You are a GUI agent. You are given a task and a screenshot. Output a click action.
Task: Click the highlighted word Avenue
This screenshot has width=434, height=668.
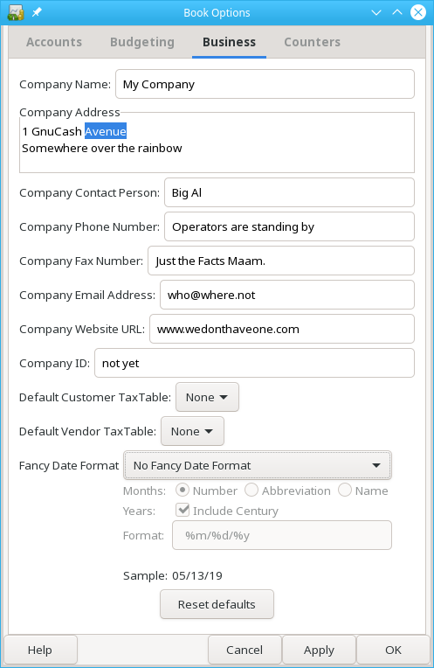[x=106, y=131]
